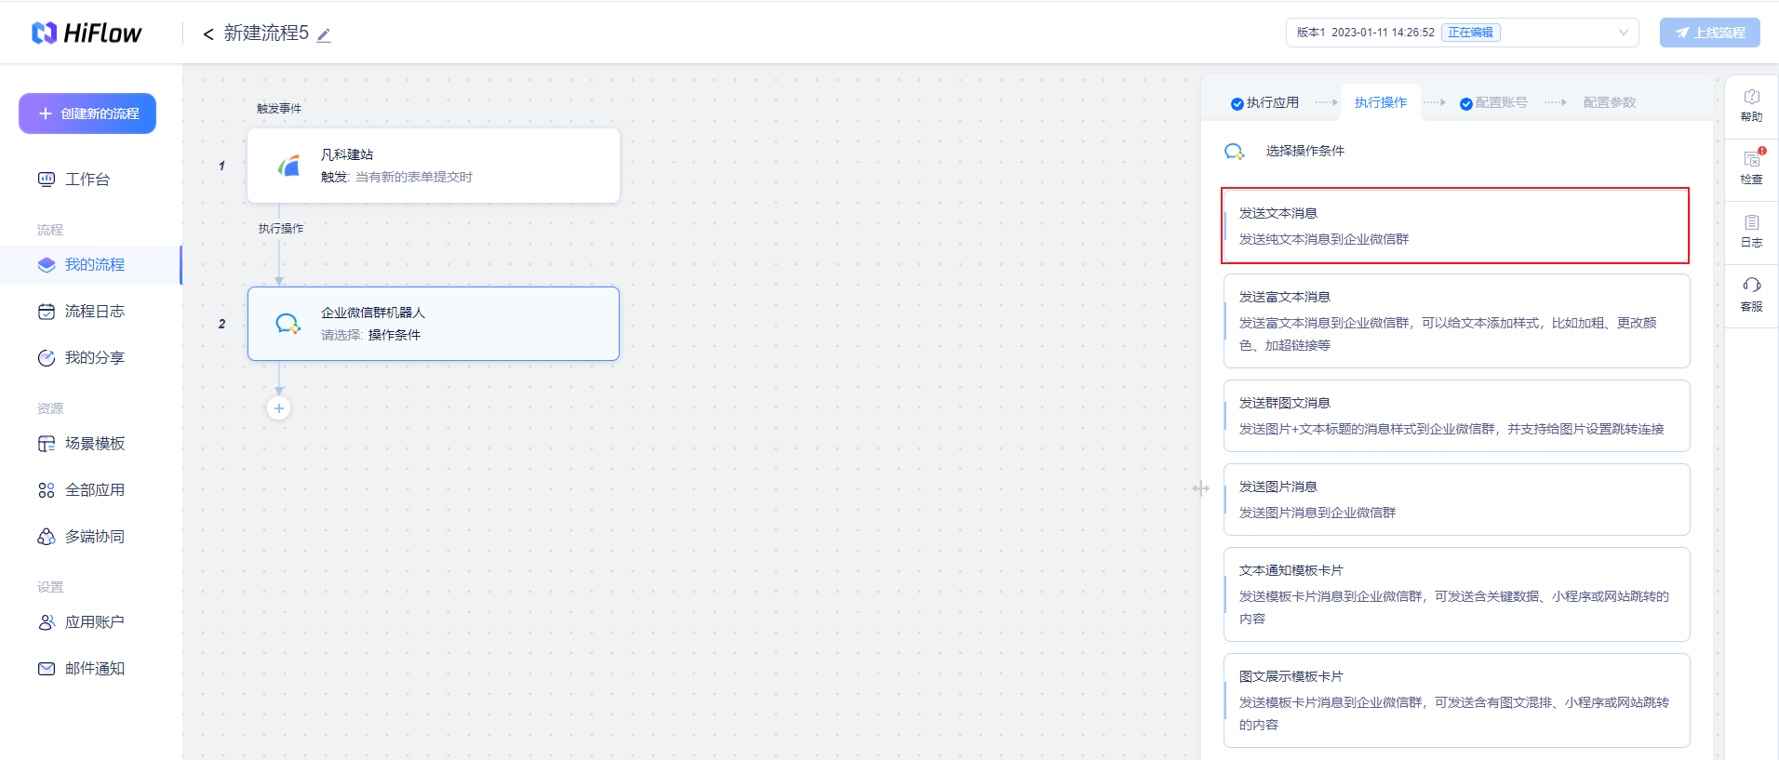Choose the 发送富文本消息 operation
The image size is (1779, 760).
coord(1457,321)
